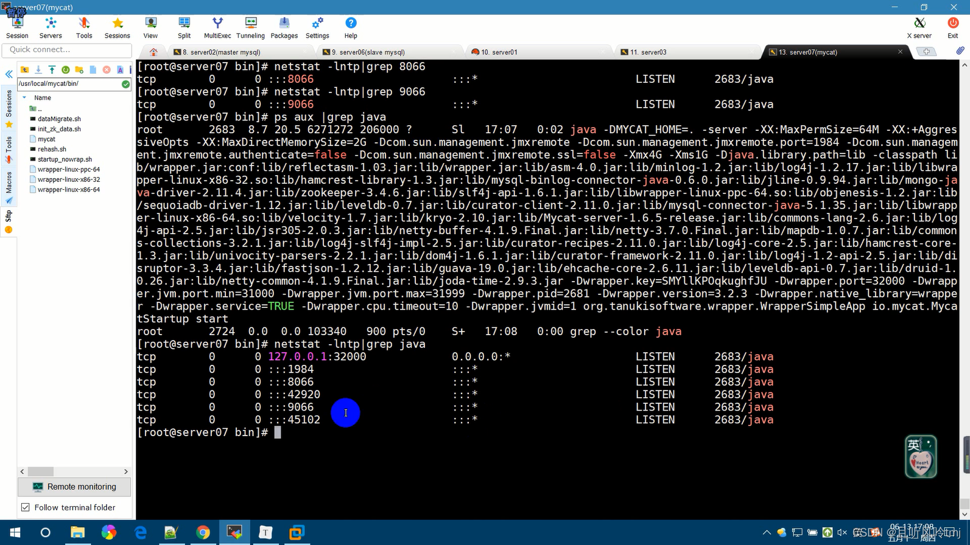The width and height of the screenshot is (970, 545).
Task: Open Cortana search circle on taskbar
Action: [x=46, y=533]
